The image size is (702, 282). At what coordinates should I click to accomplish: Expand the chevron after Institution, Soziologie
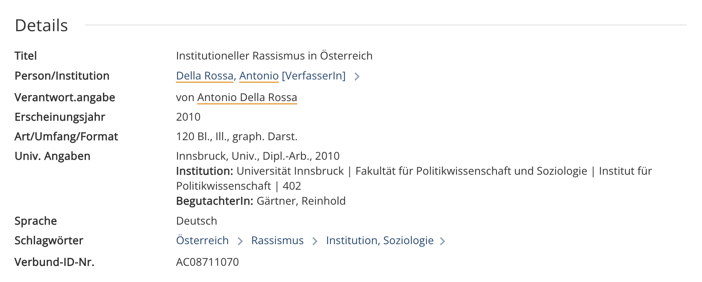click(443, 241)
